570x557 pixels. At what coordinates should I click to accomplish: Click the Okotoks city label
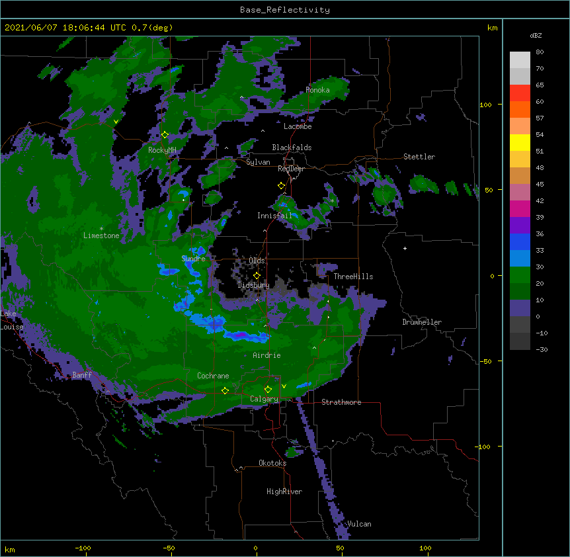(272, 463)
